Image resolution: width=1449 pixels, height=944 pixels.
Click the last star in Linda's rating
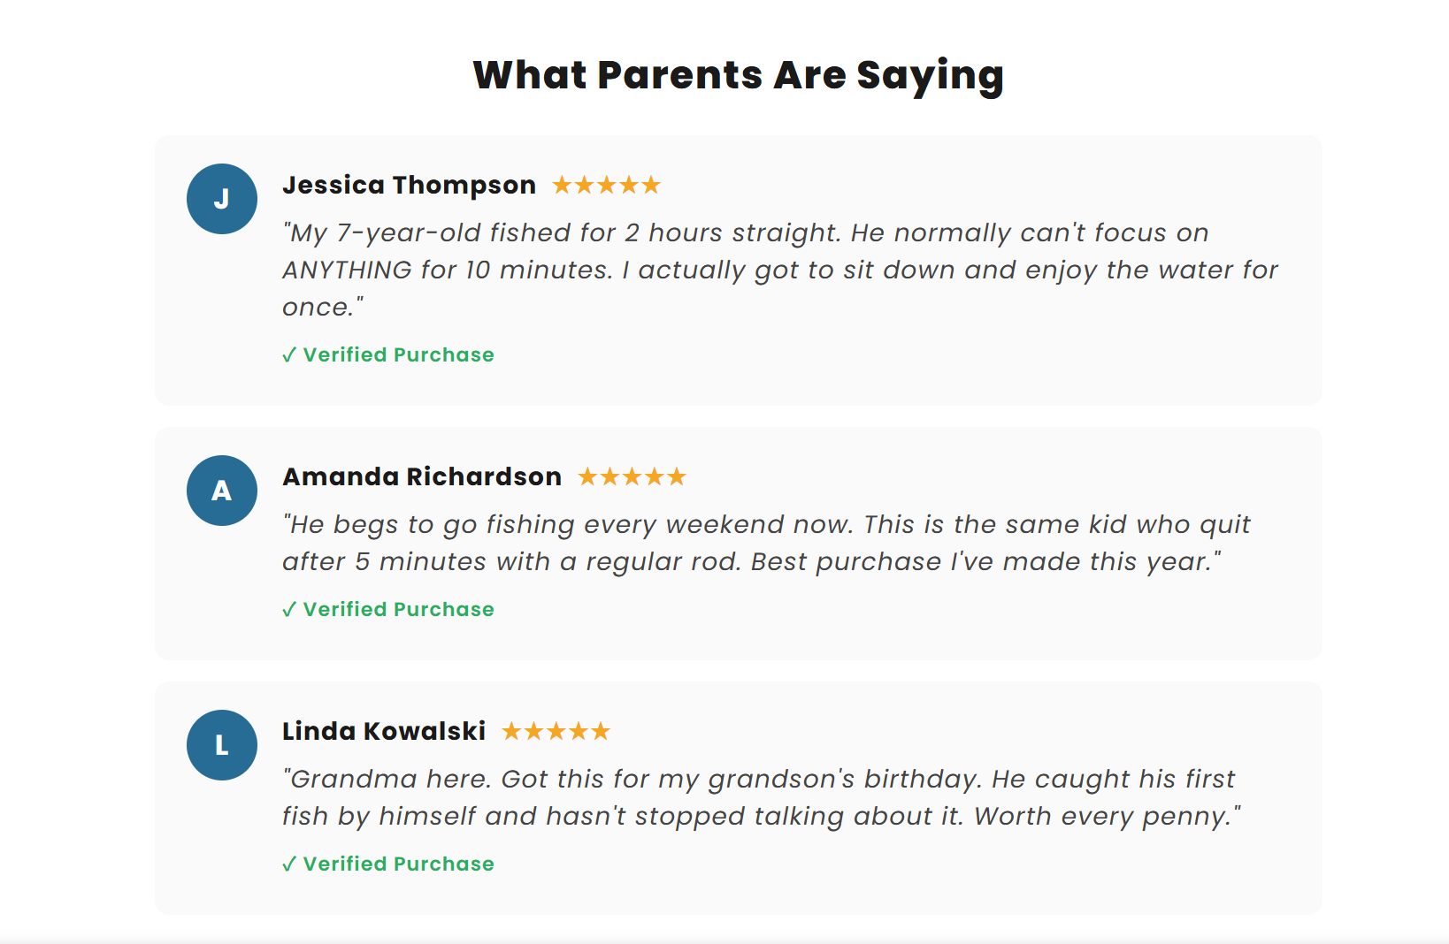(601, 731)
